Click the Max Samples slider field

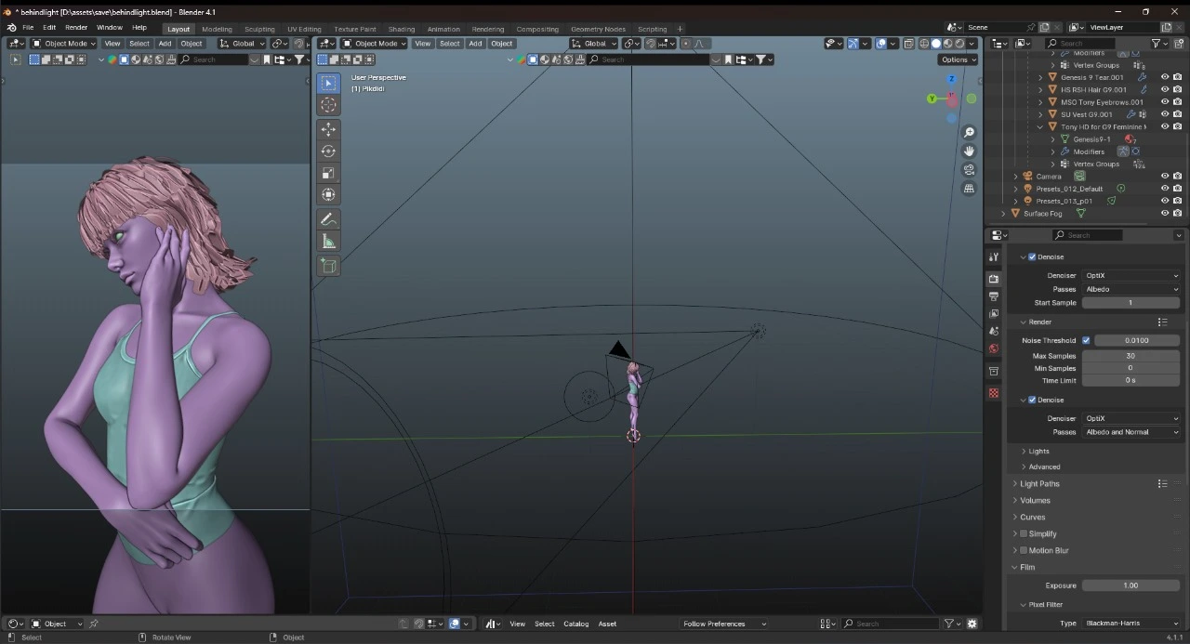click(1130, 356)
